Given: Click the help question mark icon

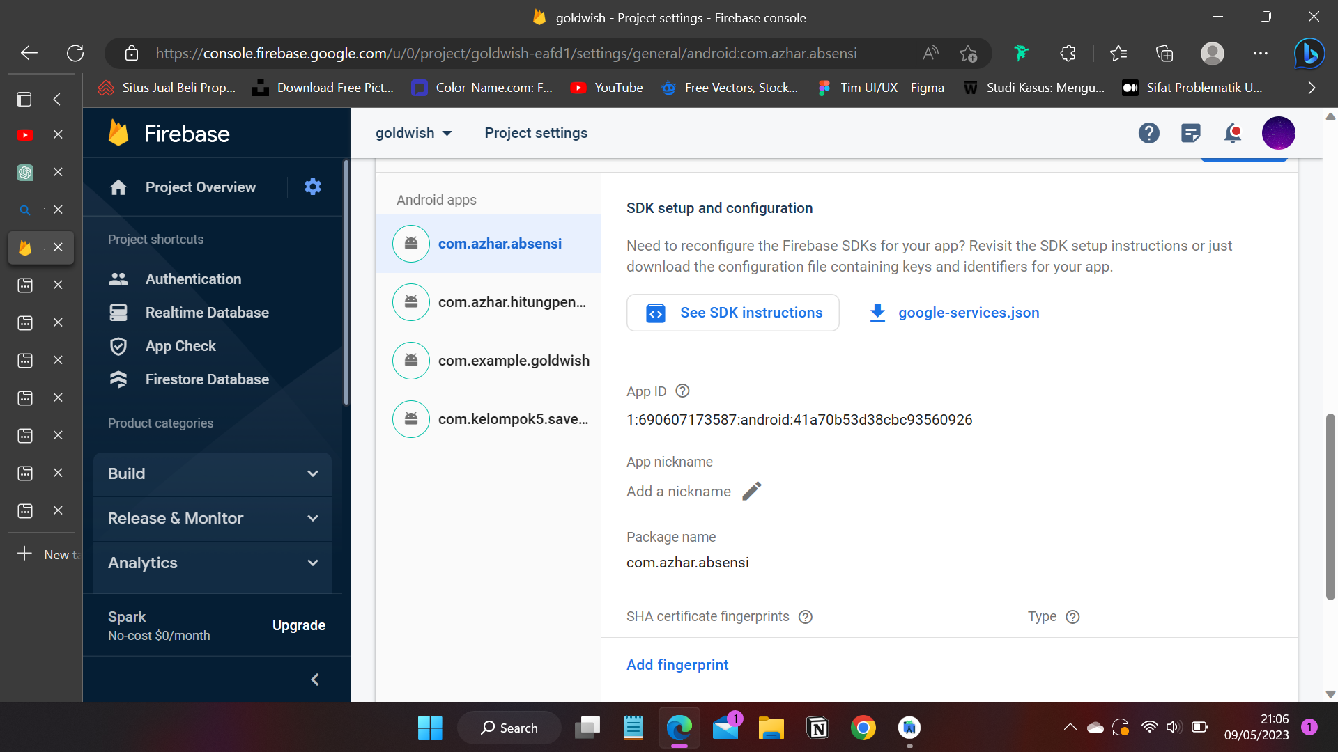Looking at the screenshot, I should point(1148,133).
